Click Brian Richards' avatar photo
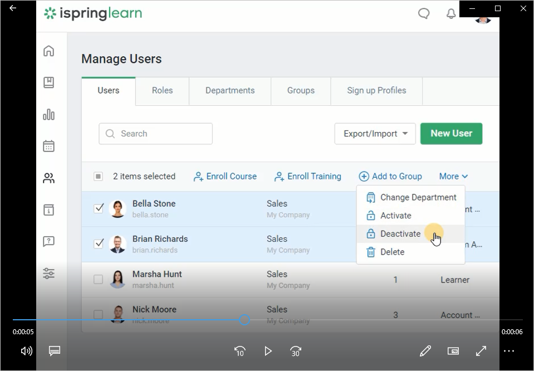Screen dimensions: 534x371 pos(117,244)
